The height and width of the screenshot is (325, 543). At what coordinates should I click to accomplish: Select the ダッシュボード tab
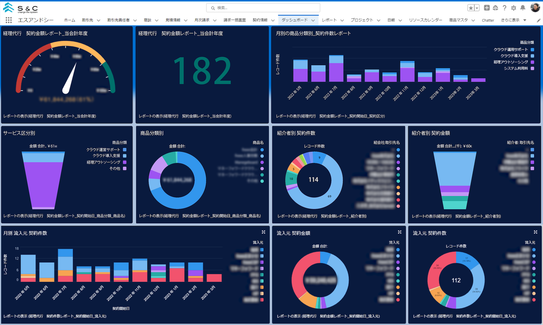[x=294, y=20]
